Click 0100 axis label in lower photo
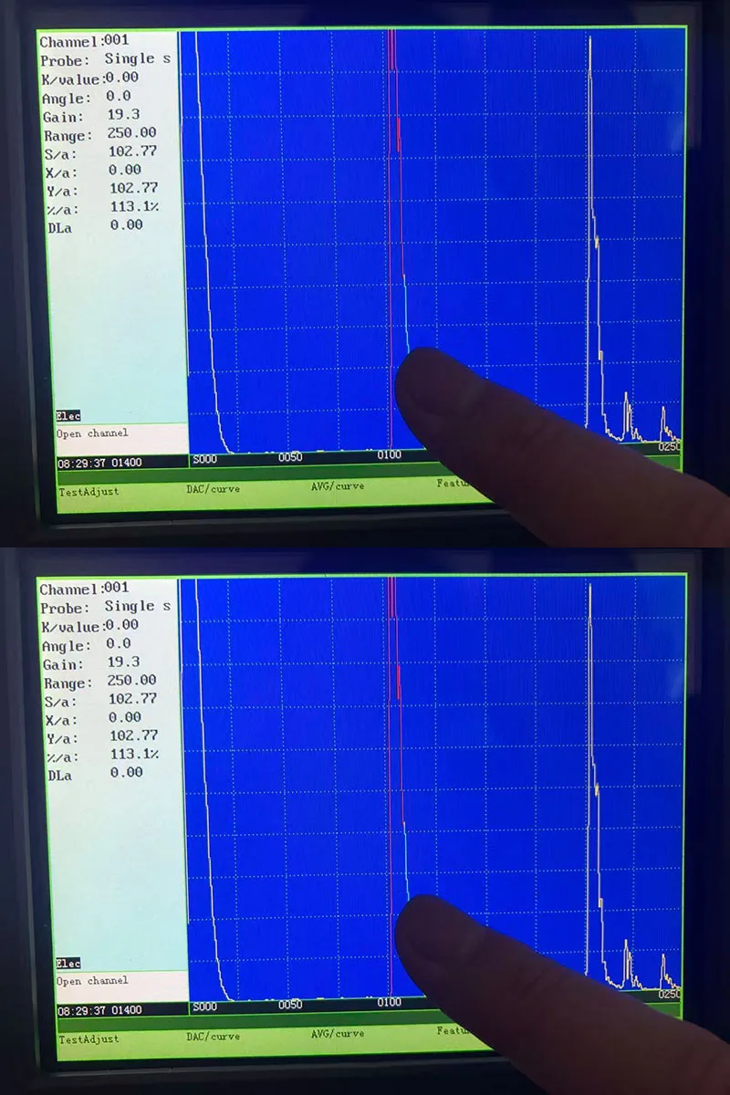 pos(390,1002)
